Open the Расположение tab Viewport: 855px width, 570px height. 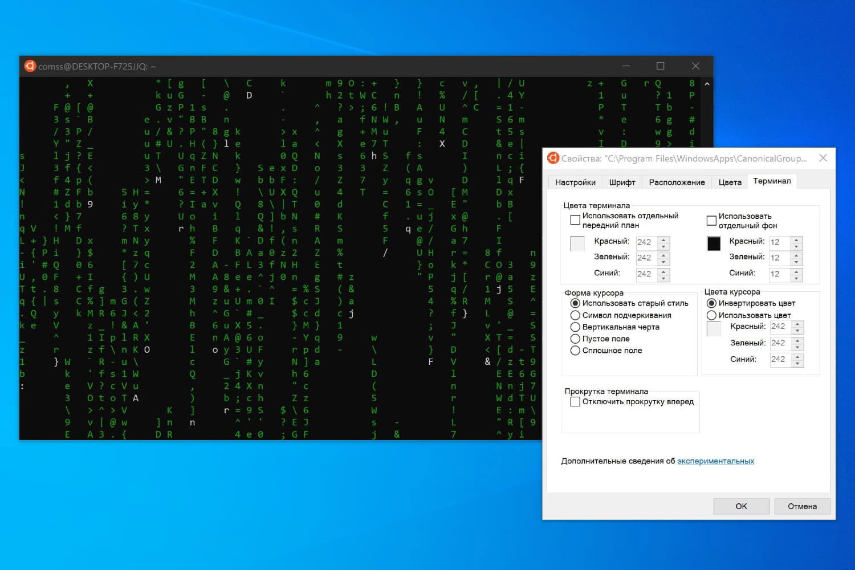(677, 182)
